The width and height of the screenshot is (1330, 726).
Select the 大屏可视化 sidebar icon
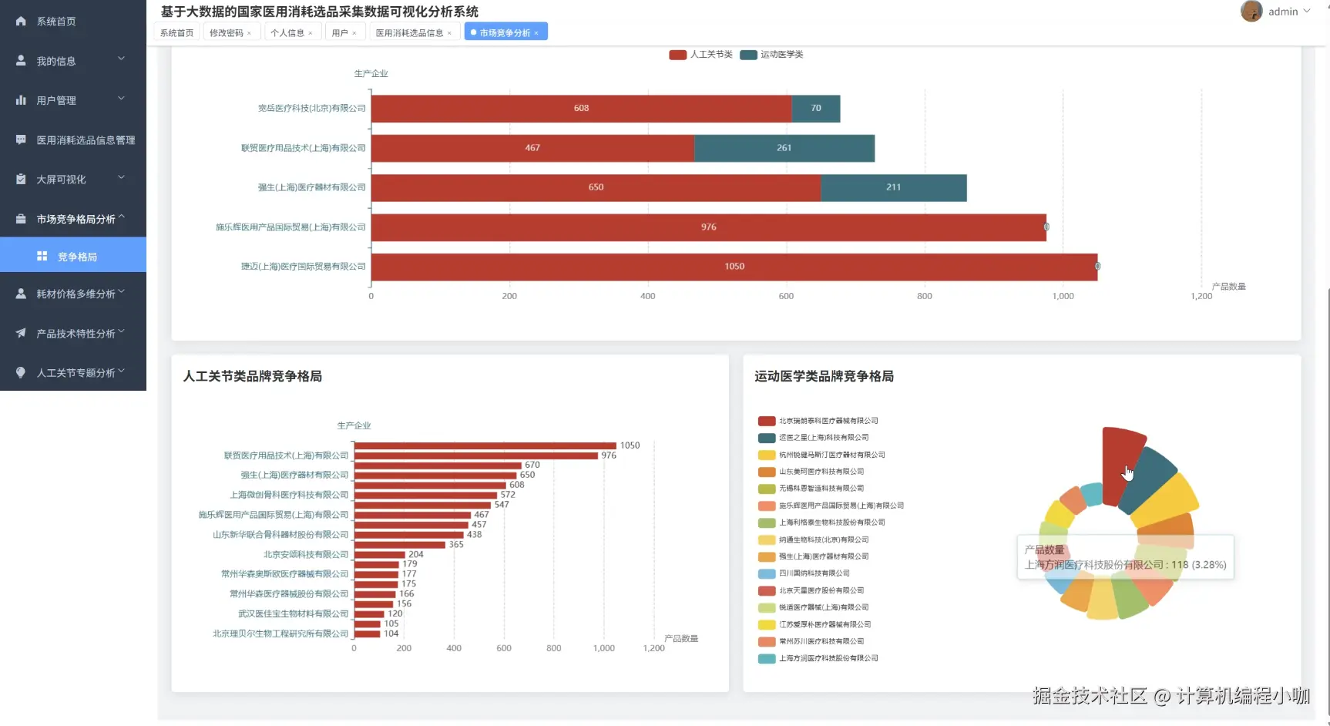pyautogui.click(x=21, y=179)
